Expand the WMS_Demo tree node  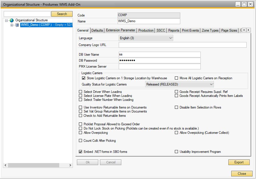point(12,25)
